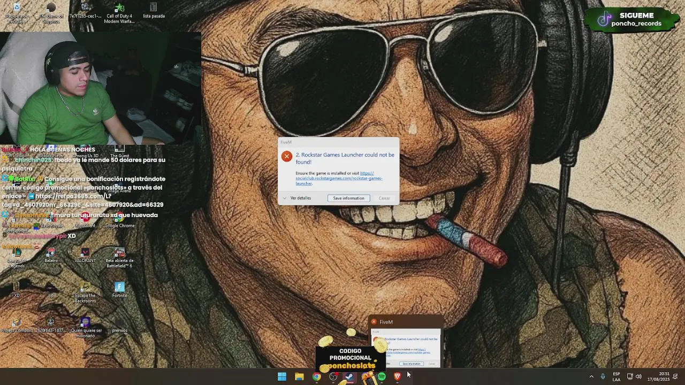Viewport: 685px width, 385px height.
Task: Open the network status tray icon
Action: [630, 376]
